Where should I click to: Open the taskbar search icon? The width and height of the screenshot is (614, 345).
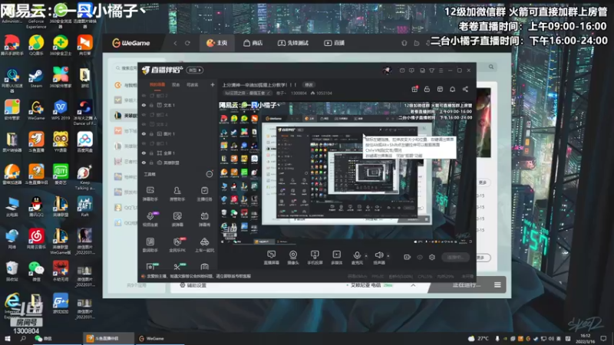point(23,338)
